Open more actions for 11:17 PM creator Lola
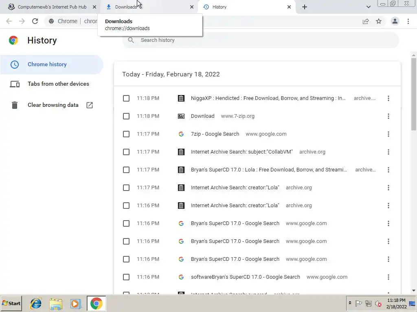Screen dimensions: 417x312 click(388, 188)
